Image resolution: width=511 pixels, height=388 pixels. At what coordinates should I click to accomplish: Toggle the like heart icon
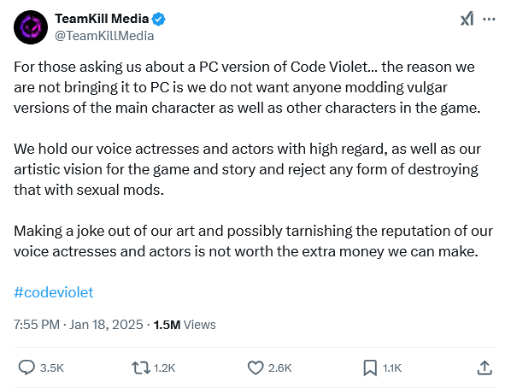click(255, 367)
